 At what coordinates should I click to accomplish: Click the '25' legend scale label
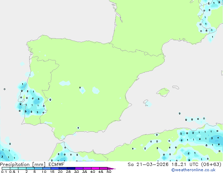coord(68,172)
